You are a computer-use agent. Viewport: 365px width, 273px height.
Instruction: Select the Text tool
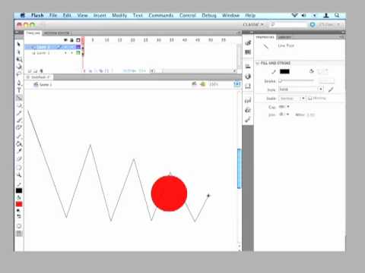(19, 90)
